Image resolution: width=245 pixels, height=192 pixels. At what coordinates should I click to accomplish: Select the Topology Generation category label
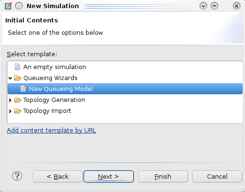click(54, 100)
